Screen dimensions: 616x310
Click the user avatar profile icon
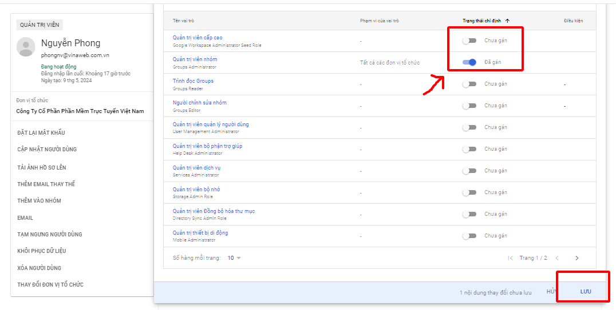point(26,47)
